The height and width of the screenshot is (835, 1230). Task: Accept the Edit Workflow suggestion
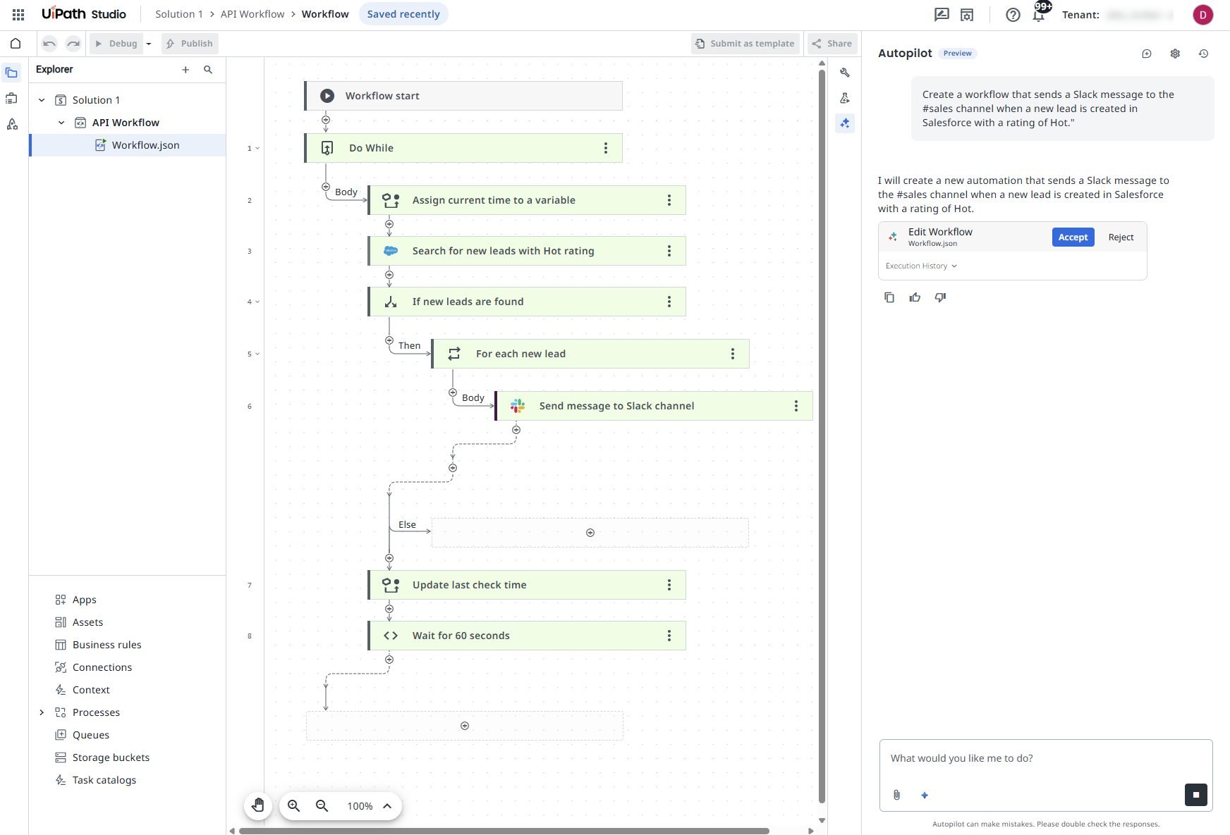pyautogui.click(x=1073, y=237)
